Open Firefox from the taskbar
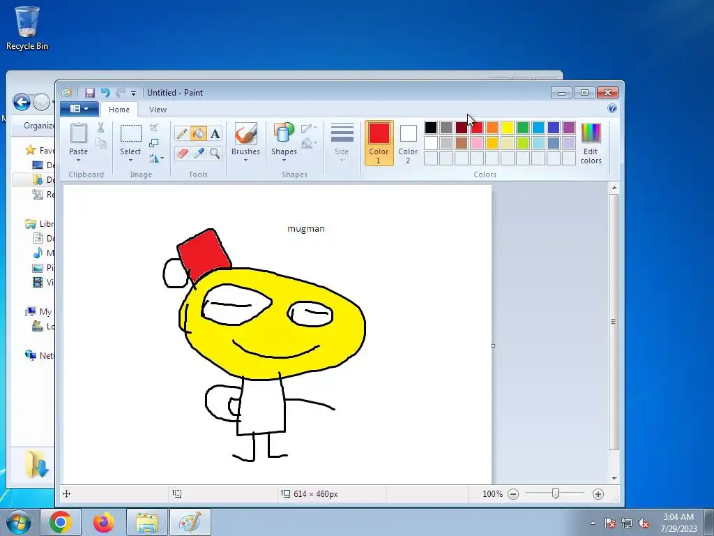 pyautogui.click(x=104, y=522)
